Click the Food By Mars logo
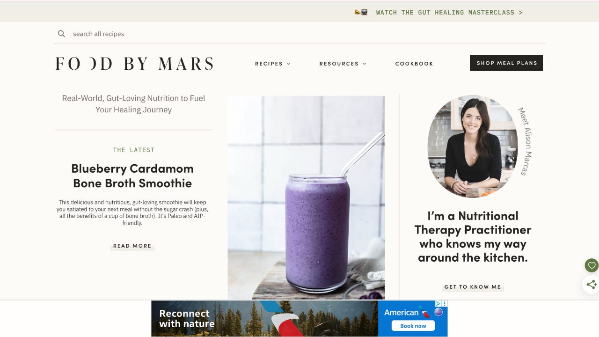 pos(134,63)
